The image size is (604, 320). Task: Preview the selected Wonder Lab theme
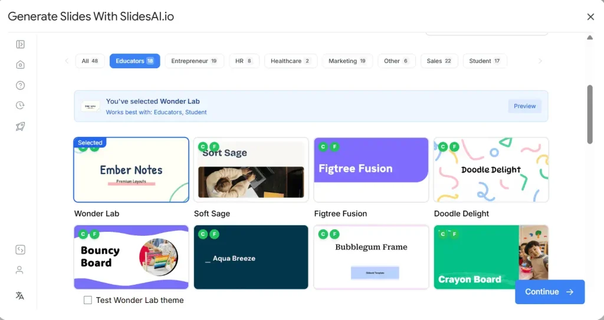[x=524, y=106]
